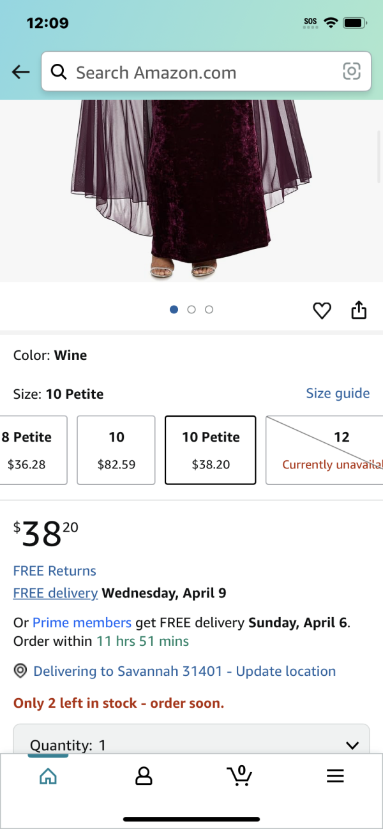383x829 pixels.
Task: Open the Home tab icon
Action: [48, 776]
